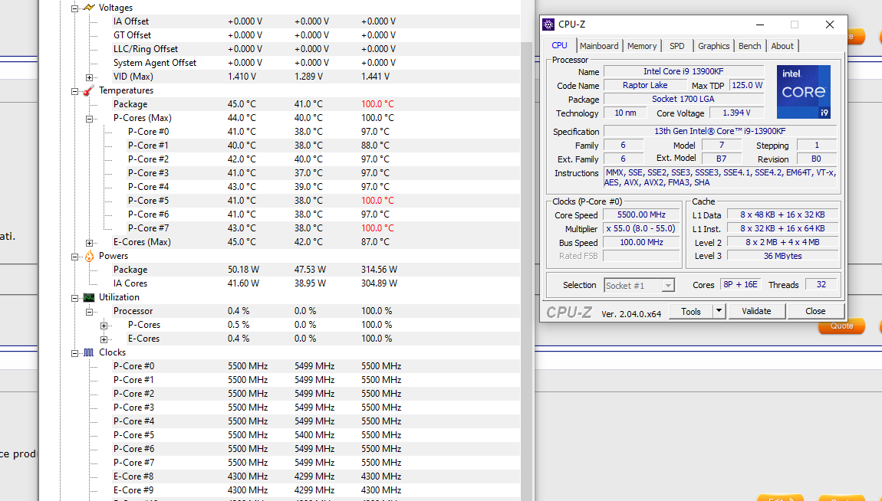This screenshot has height=501, width=882.
Task: Open the Socket #1 selection dropdown
Action: click(x=668, y=285)
